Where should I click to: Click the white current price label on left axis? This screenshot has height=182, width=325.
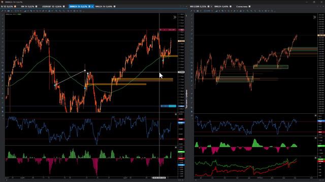tap(181, 41)
